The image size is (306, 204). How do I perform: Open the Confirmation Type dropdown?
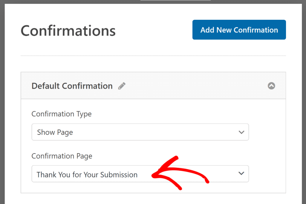point(140,132)
